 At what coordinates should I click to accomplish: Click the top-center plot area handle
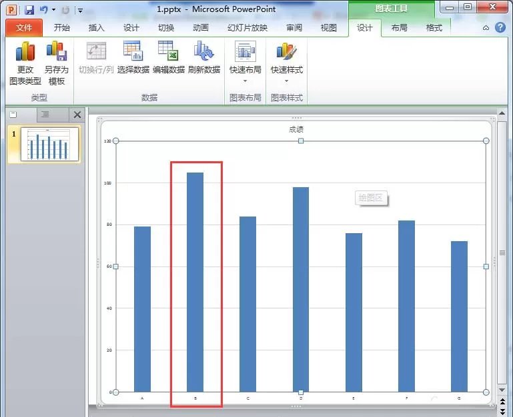coord(301,141)
